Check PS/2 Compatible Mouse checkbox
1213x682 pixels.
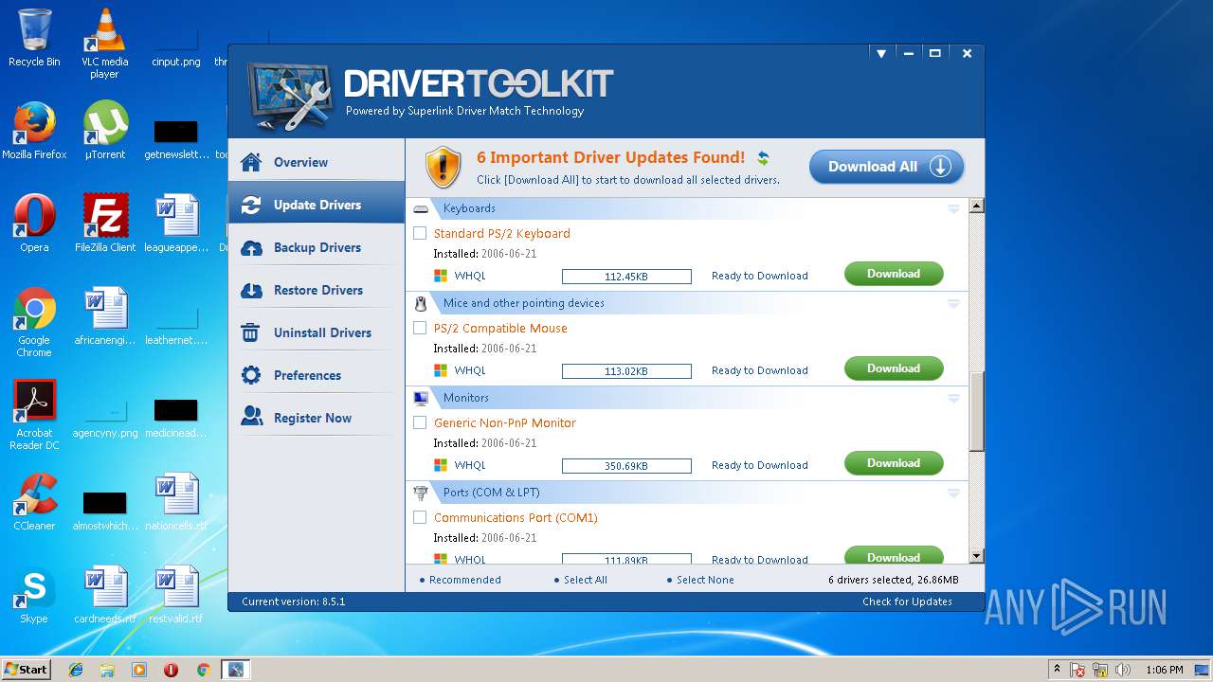point(420,328)
